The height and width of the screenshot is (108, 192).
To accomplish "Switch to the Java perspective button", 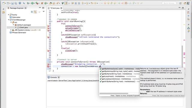I will click(185, 3).
